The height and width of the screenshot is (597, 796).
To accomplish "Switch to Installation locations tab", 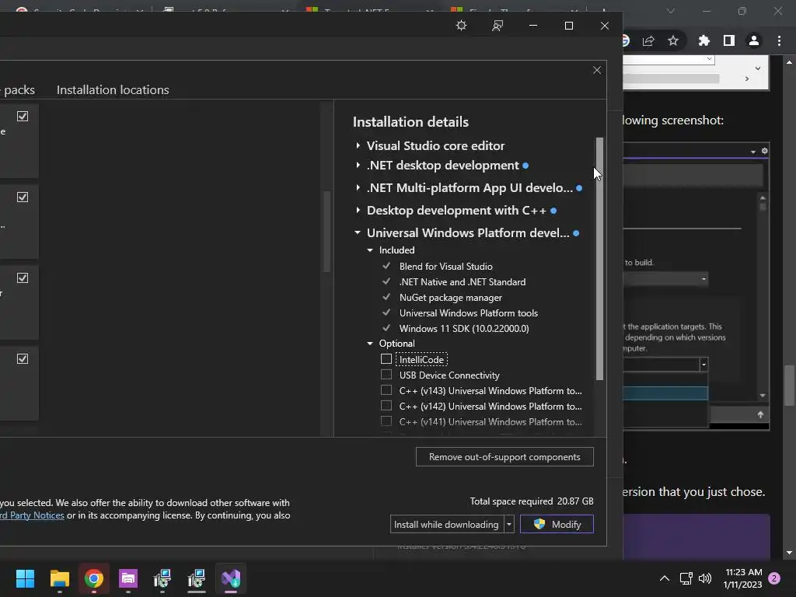I will (113, 90).
